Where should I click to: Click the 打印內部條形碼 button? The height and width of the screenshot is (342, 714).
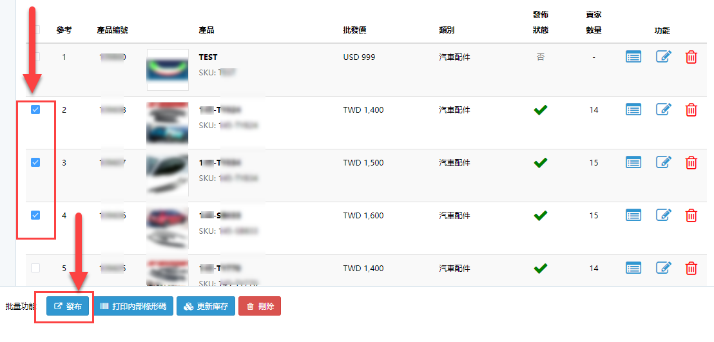click(133, 307)
